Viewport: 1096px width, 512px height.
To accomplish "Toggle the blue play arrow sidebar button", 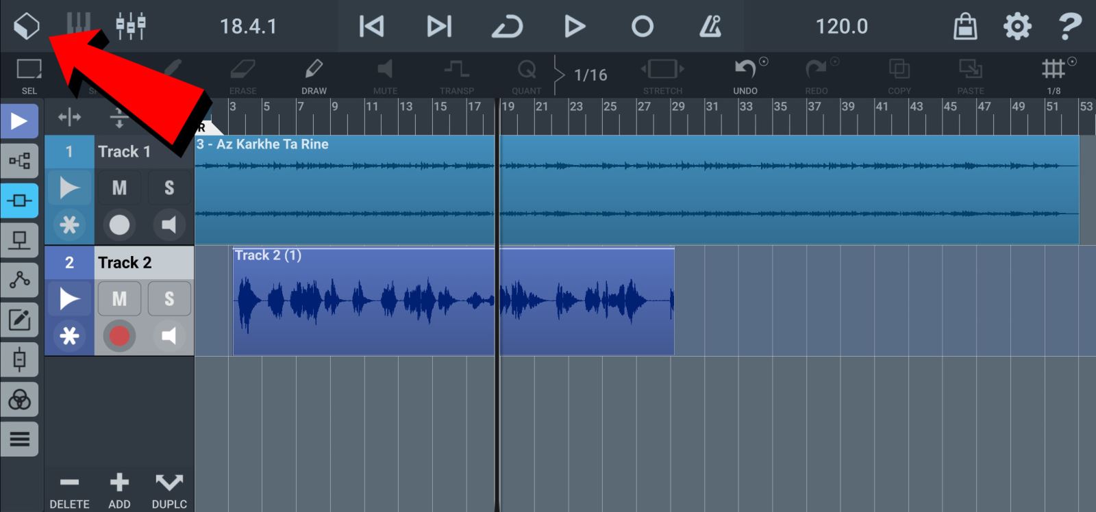I will [x=19, y=121].
